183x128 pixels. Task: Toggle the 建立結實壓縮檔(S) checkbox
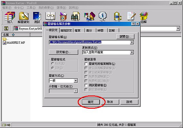click(x=86, y=72)
